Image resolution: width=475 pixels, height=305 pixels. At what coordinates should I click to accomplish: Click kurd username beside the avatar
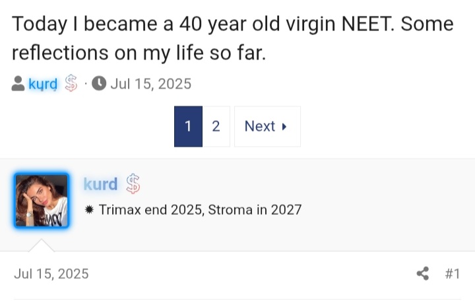pos(100,184)
